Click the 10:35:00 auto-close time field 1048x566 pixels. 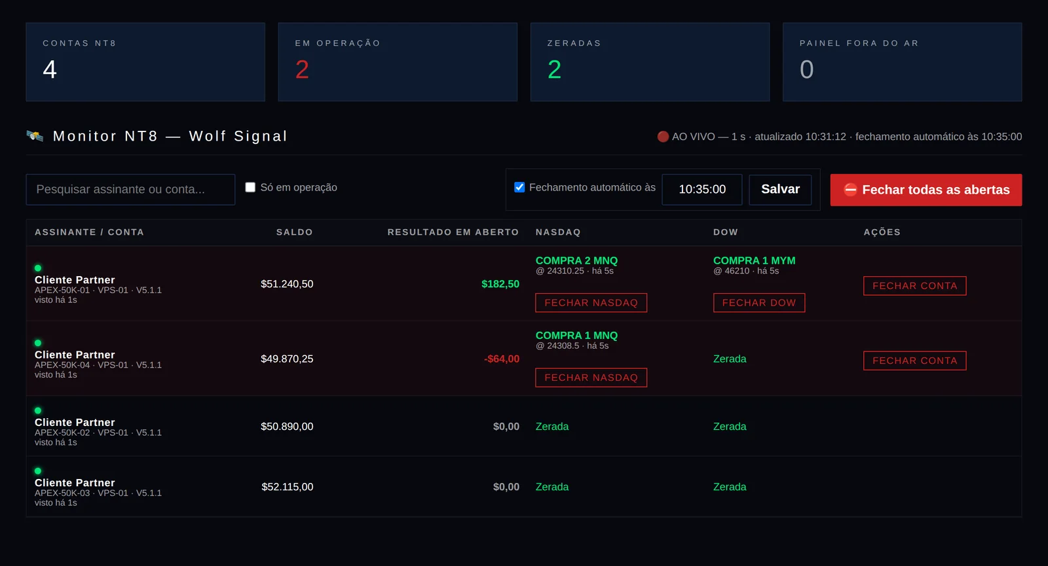coord(702,189)
